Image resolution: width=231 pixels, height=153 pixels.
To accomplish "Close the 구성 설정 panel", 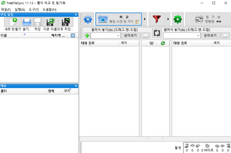I will coord(76,15).
